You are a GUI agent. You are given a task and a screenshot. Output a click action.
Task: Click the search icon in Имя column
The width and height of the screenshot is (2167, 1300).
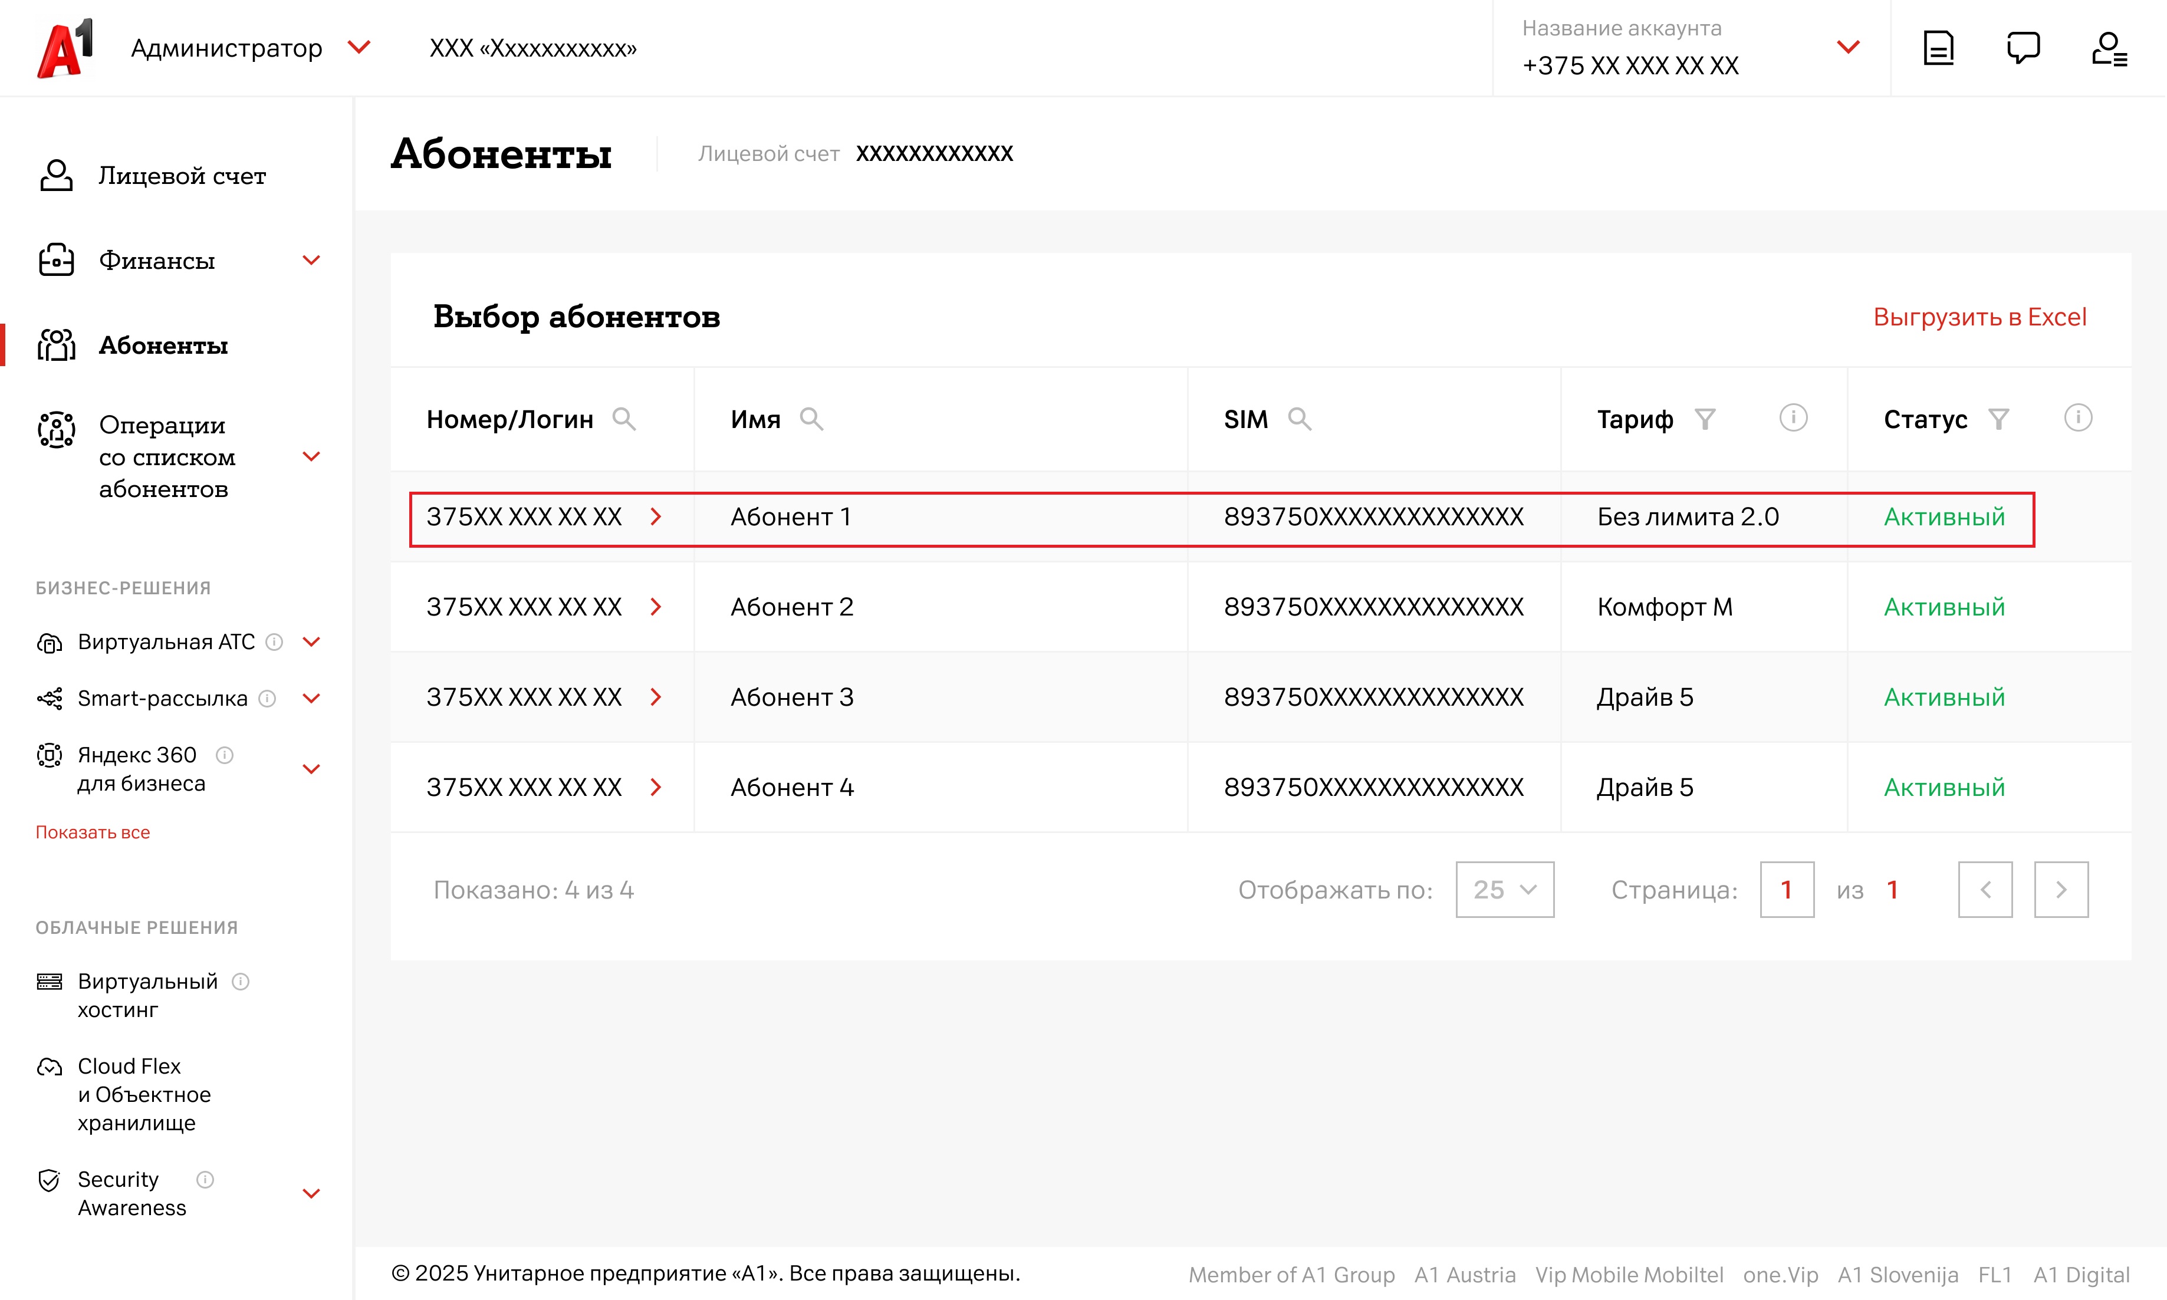tap(811, 420)
